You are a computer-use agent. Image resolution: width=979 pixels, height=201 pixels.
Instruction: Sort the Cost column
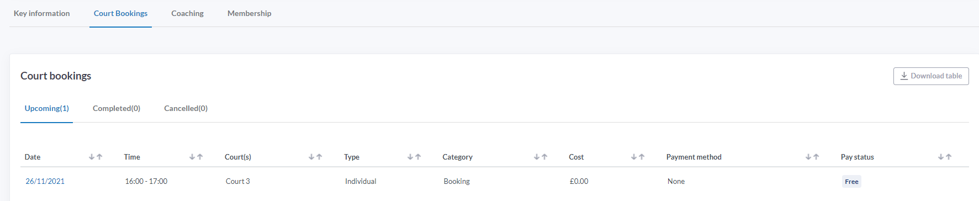pyautogui.click(x=638, y=157)
